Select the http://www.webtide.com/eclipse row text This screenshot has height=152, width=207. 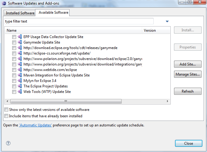point(50,70)
